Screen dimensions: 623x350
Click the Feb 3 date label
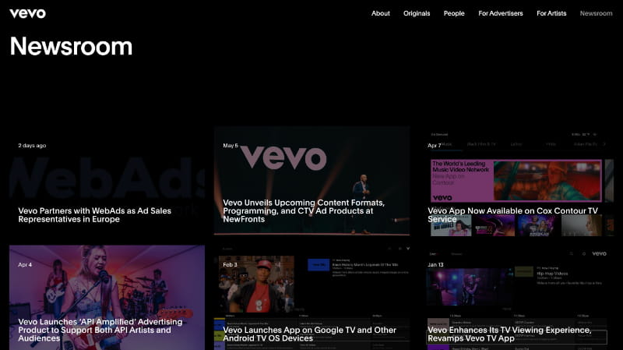[x=231, y=265]
